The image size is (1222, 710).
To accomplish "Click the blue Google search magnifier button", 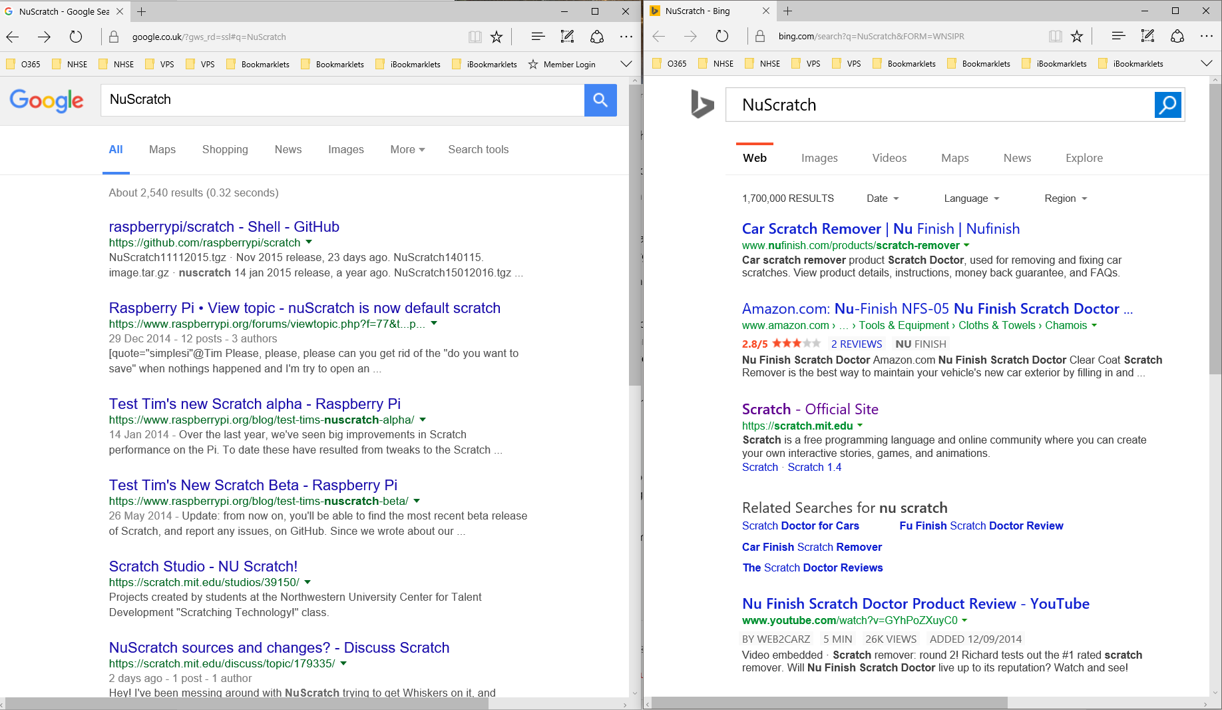I will click(600, 100).
